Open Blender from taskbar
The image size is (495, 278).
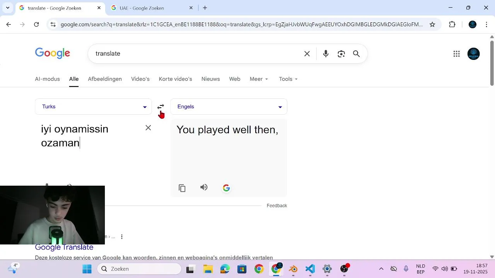click(293, 269)
